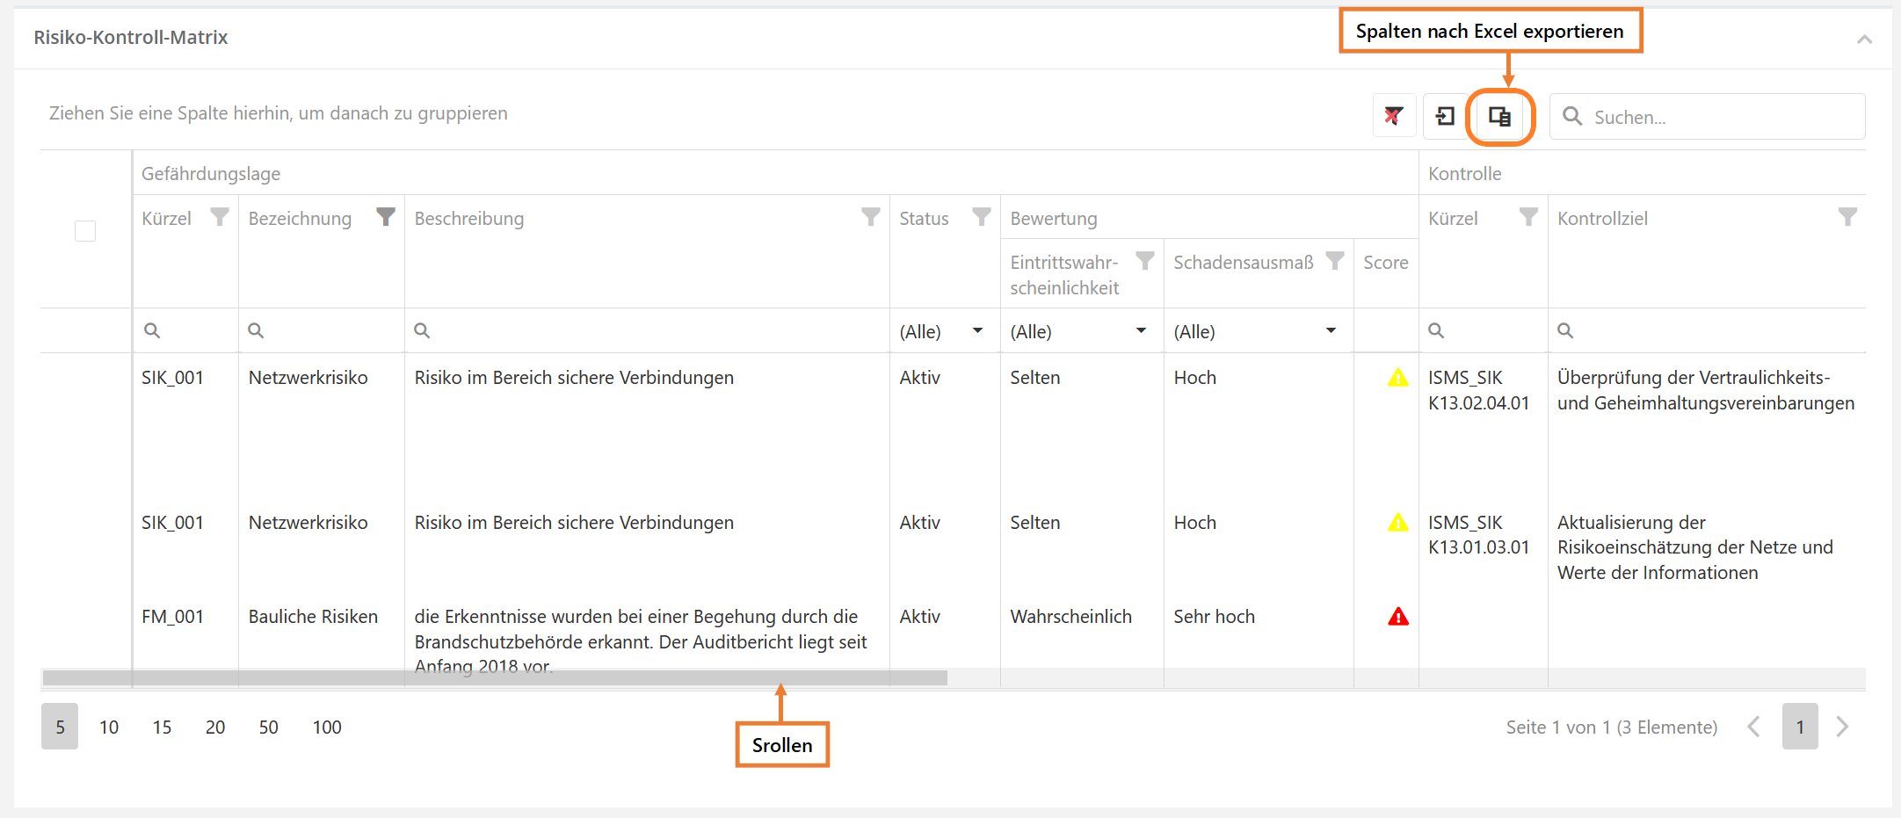The image size is (1901, 818).
Task: Click page number 1 in pagination
Action: tap(1799, 727)
